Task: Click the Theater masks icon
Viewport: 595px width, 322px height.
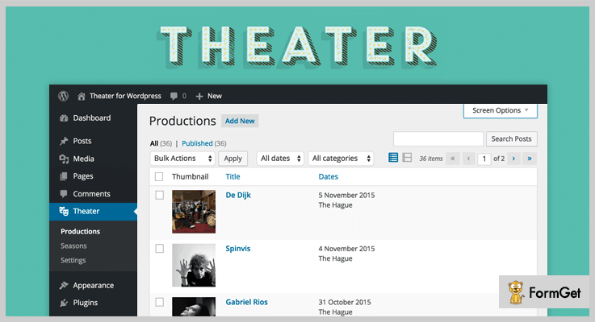Action: coord(64,211)
